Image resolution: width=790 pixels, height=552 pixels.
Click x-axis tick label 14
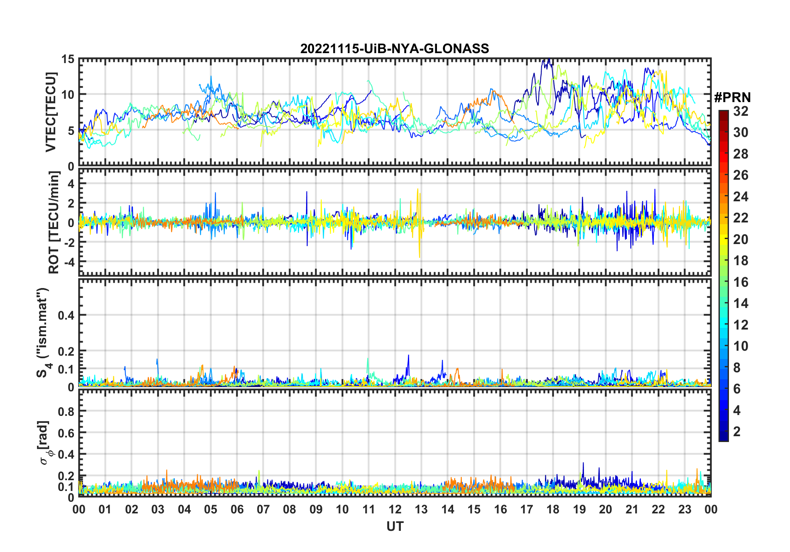(x=448, y=510)
